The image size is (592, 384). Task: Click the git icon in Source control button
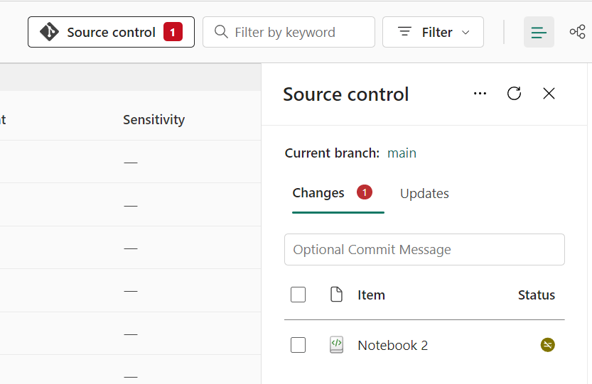(x=49, y=32)
